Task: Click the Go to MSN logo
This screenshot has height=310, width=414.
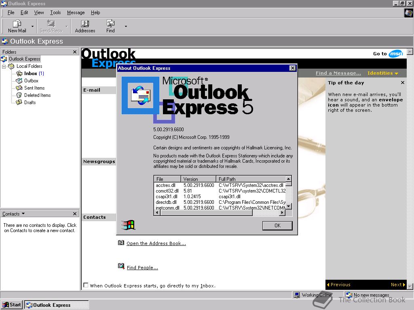Action: click(x=396, y=54)
